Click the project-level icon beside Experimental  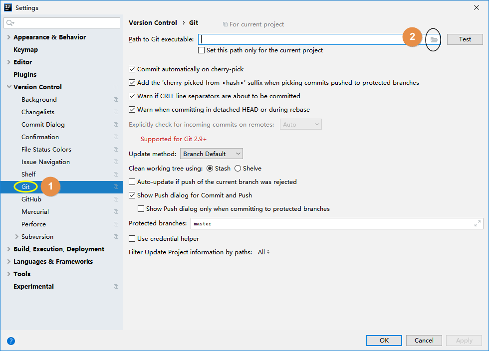[x=116, y=287]
